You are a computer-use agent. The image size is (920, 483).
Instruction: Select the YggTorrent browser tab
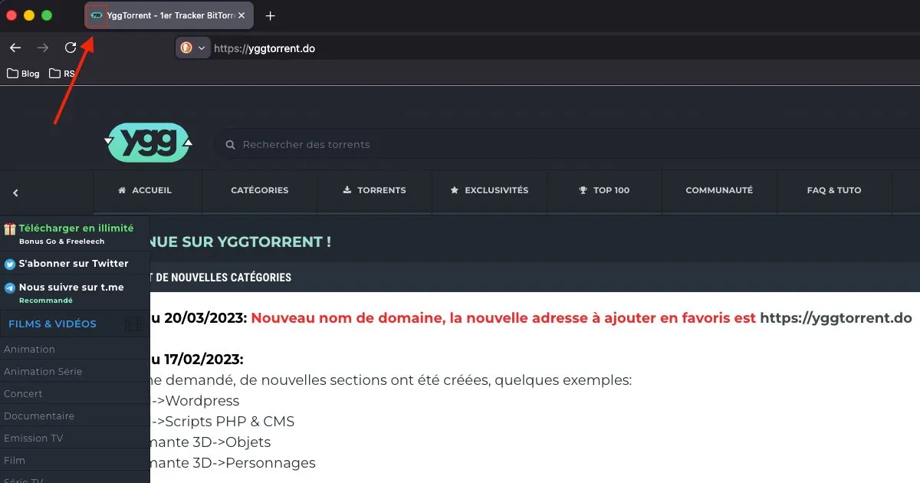tap(169, 15)
